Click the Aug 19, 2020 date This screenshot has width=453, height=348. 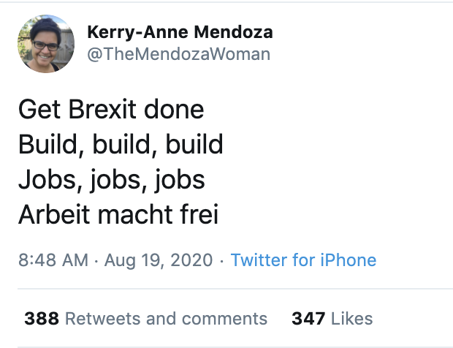point(159,260)
